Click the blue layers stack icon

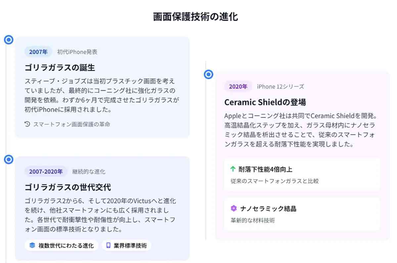(32, 245)
